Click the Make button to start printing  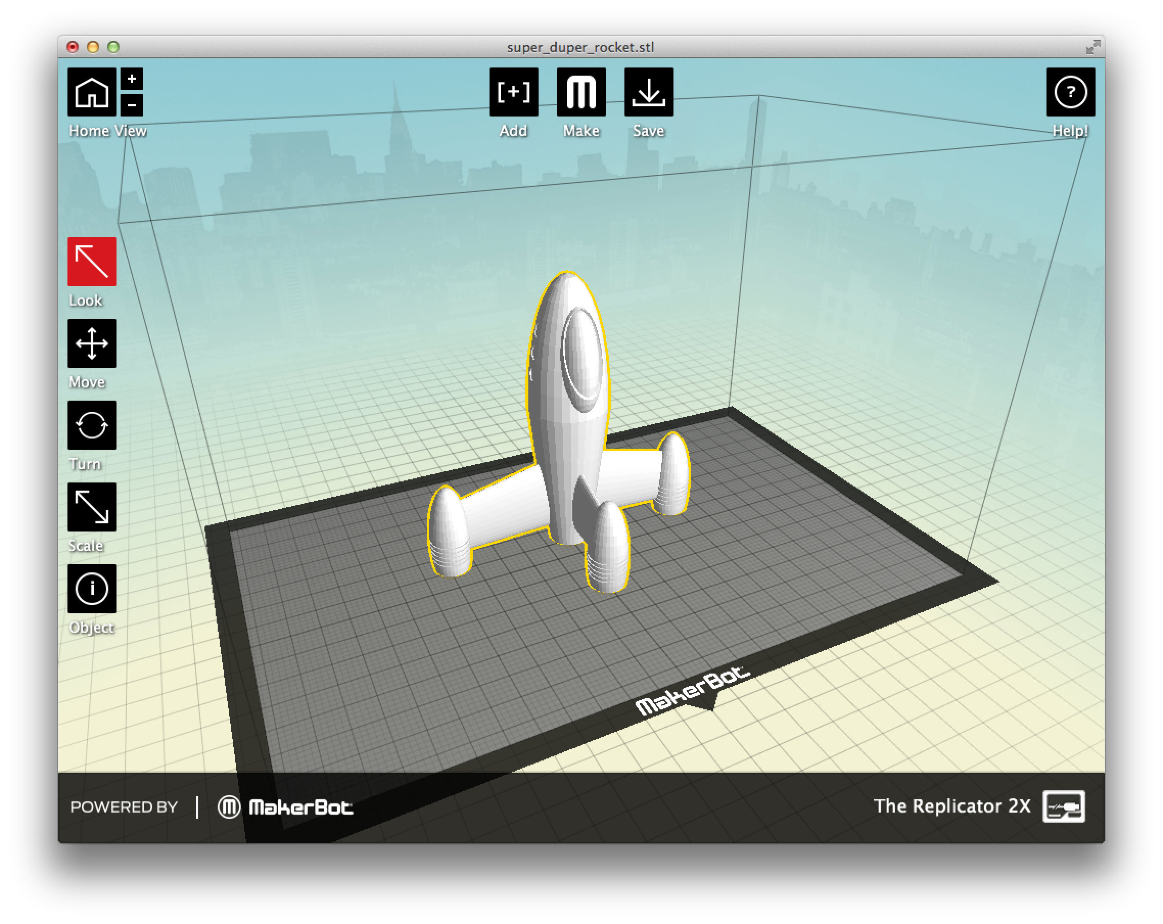tap(580, 91)
